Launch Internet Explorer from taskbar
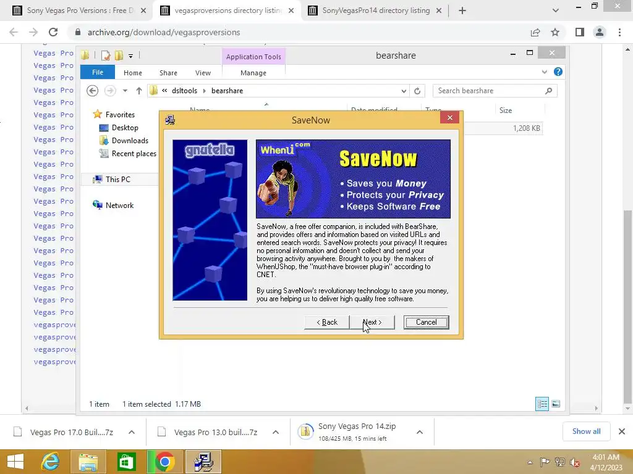Image resolution: width=633 pixels, height=474 pixels. tap(51, 462)
